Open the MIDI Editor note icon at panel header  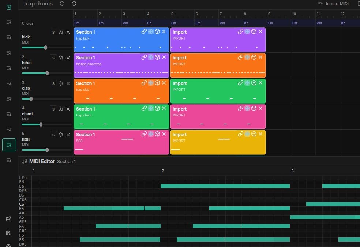tap(24, 161)
